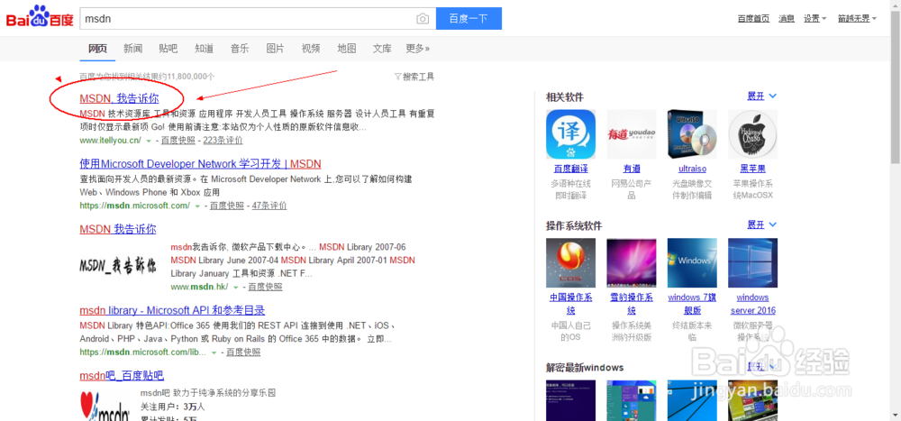Open 'msdn library - Microsoft API' result
The width and height of the screenshot is (901, 421).
pyautogui.click(x=172, y=310)
